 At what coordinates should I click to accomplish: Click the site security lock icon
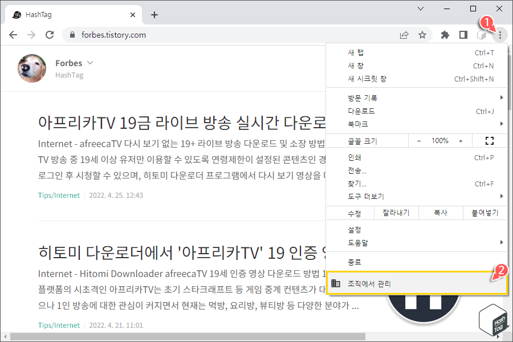[x=72, y=35]
